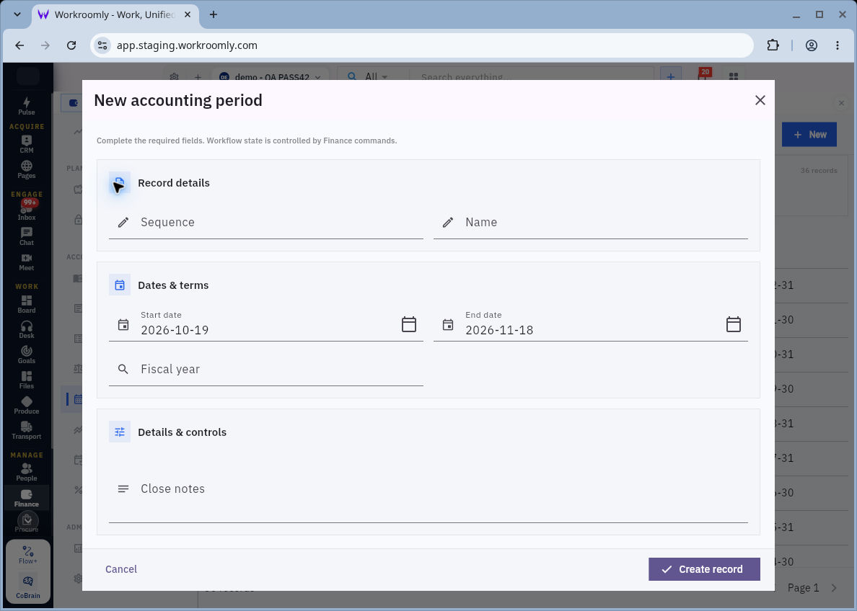Open the End date calendar picker
This screenshot has height=611, width=857.
tap(734, 324)
